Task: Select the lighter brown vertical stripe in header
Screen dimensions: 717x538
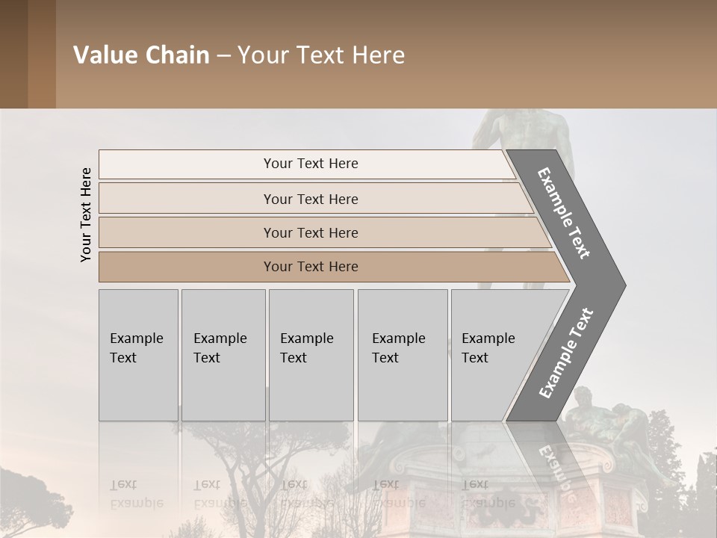Action: (42, 54)
